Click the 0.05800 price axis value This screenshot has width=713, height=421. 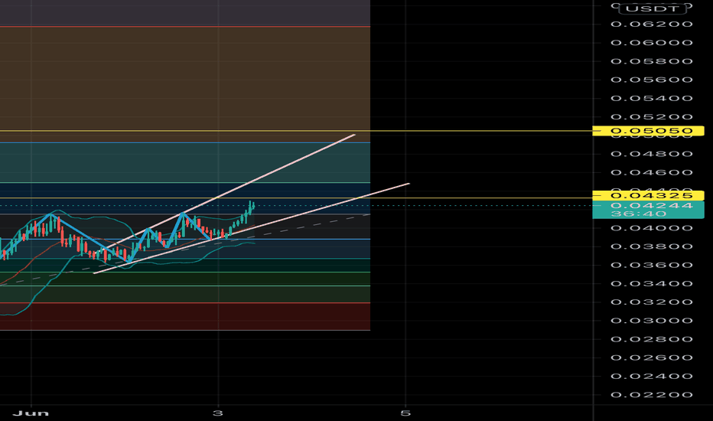[652, 61]
